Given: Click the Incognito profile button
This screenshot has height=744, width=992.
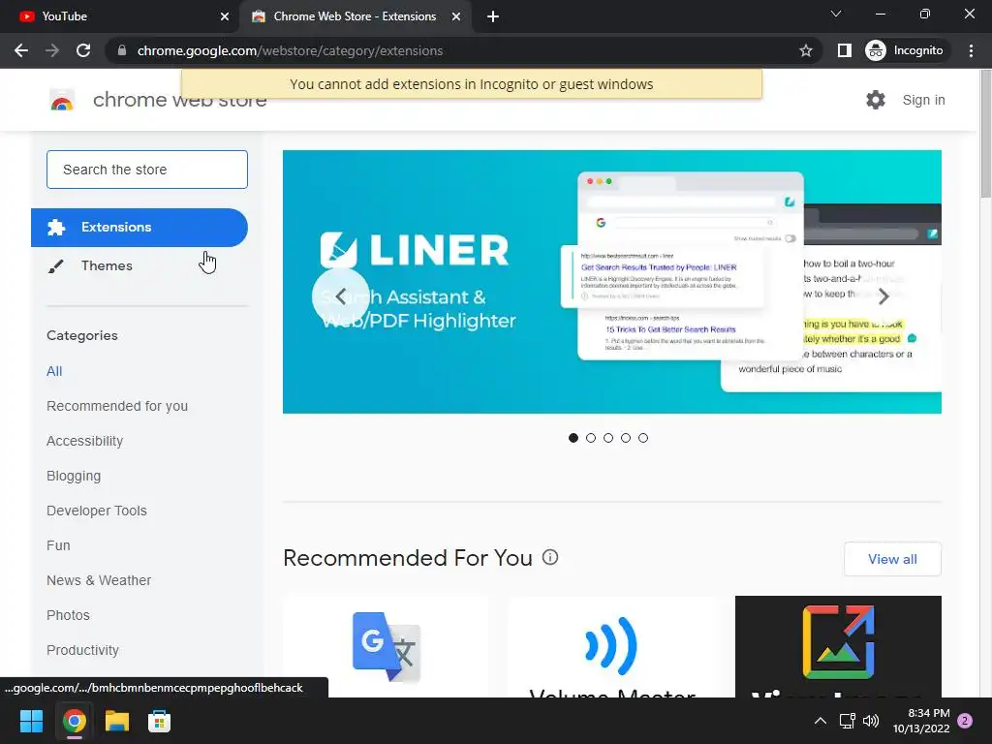Looking at the screenshot, I should (905, 50).
